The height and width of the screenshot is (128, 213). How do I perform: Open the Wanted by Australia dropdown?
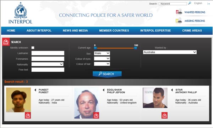pos(170,52)
